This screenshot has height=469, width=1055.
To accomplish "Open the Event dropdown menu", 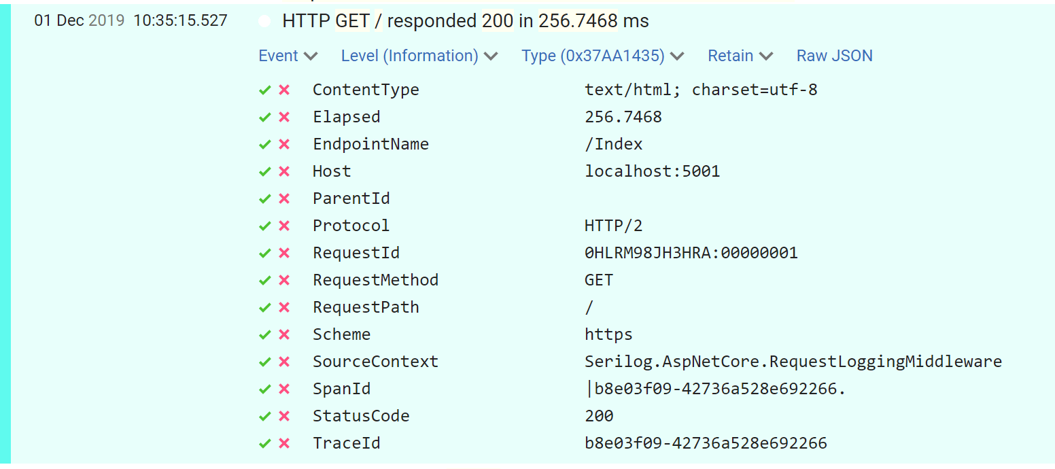I will point(288,56).
